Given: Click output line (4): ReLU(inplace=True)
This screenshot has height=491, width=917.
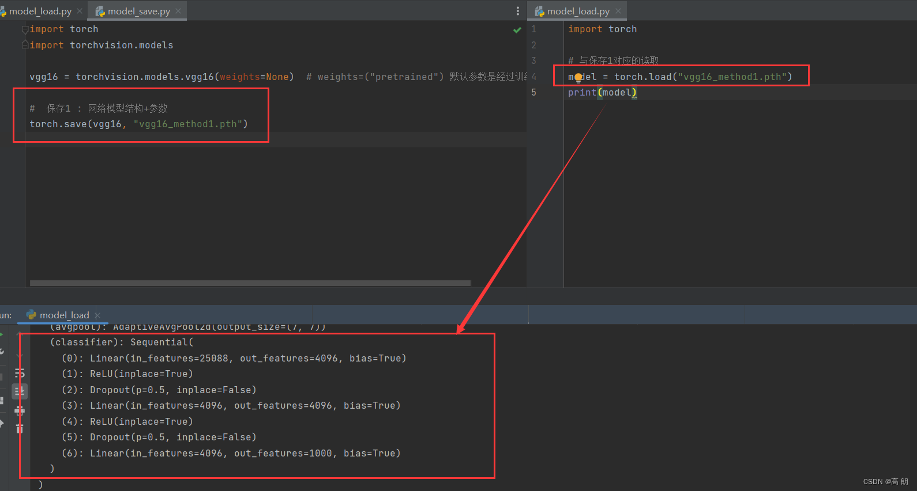Looking at the screenshot, I should [x=127, y=421].
